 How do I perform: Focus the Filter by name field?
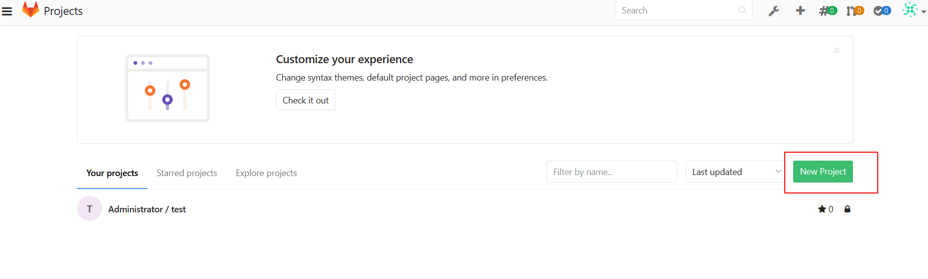click(x=611, y=172)
